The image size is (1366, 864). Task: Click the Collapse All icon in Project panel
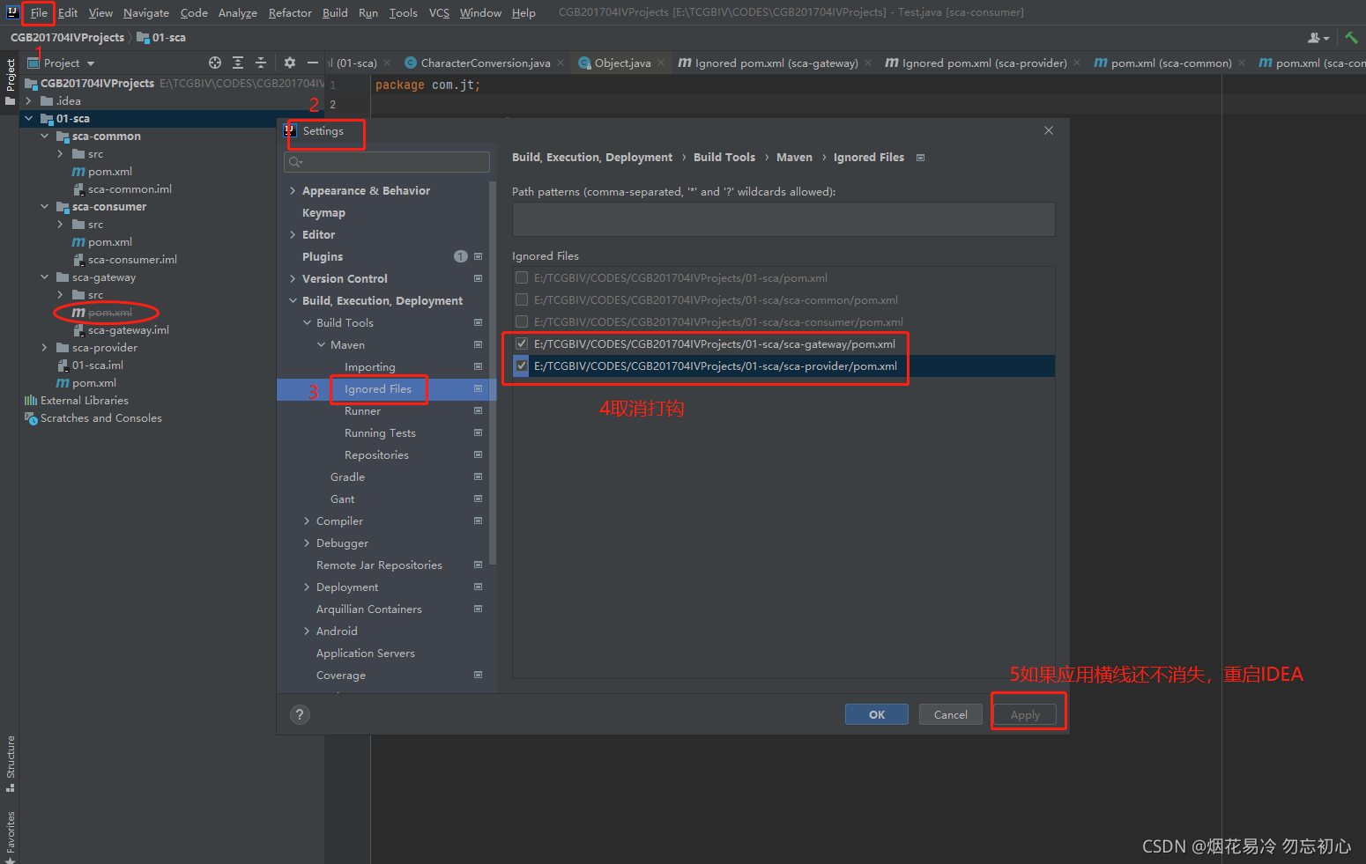[261, 63]
